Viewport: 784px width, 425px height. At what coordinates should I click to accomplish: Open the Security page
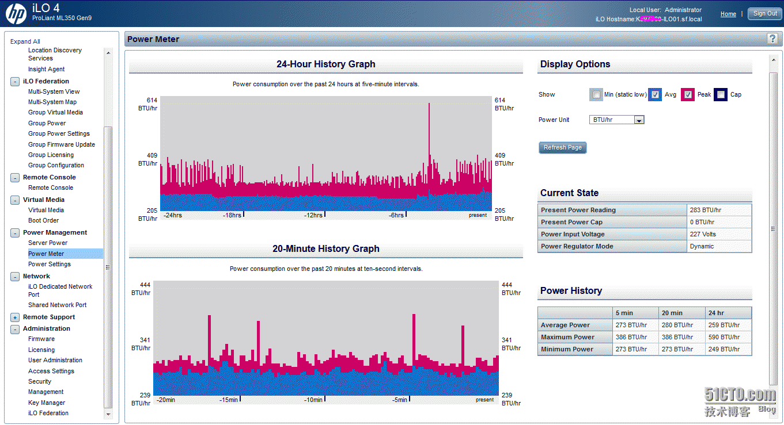40,381
